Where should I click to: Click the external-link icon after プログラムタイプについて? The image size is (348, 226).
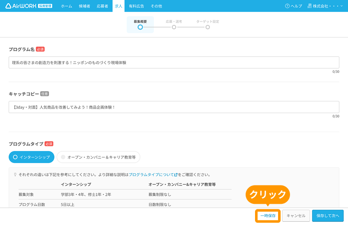click(x=176, y=175)
